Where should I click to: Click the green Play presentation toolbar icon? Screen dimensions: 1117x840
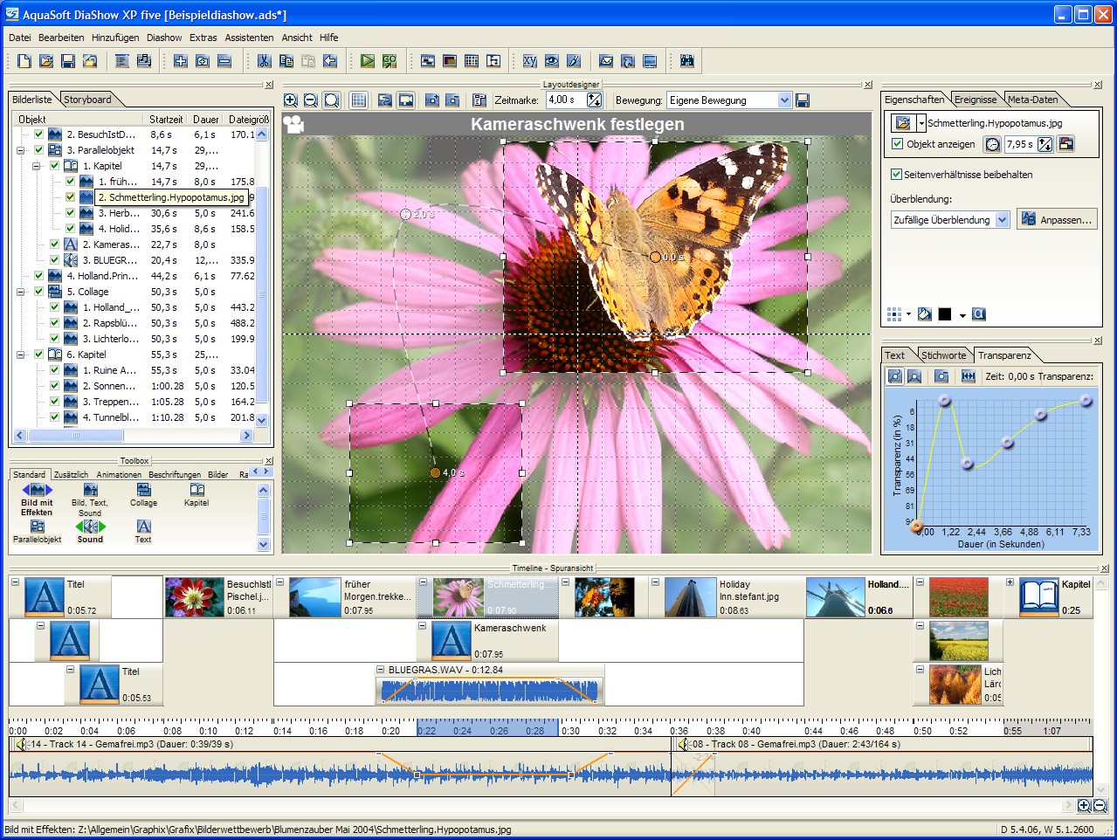368,61
